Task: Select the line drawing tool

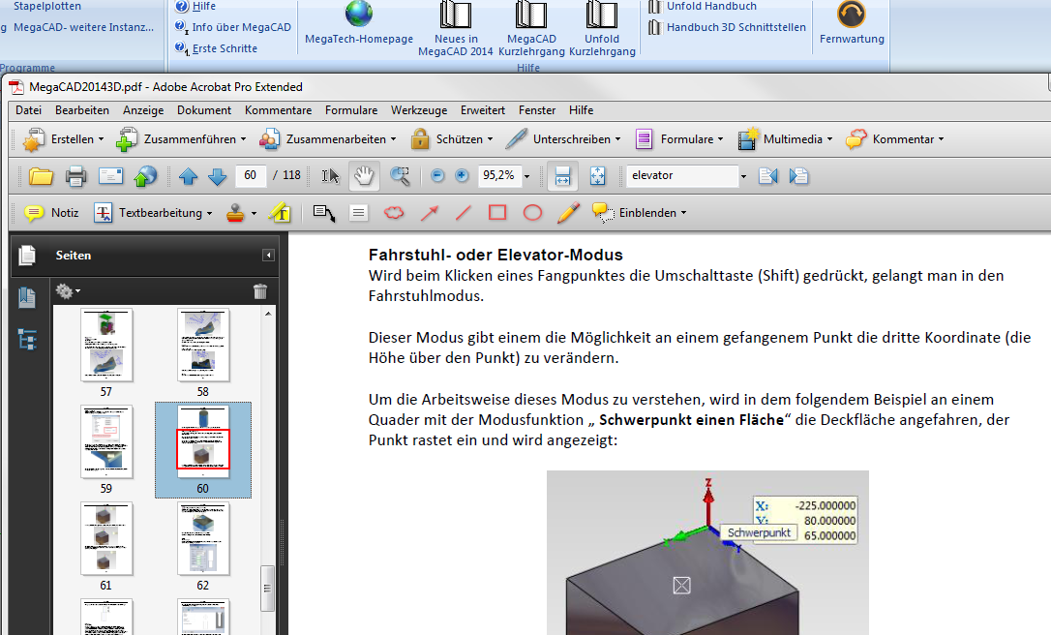Action: pyautogui.click(x=464, y=213)
